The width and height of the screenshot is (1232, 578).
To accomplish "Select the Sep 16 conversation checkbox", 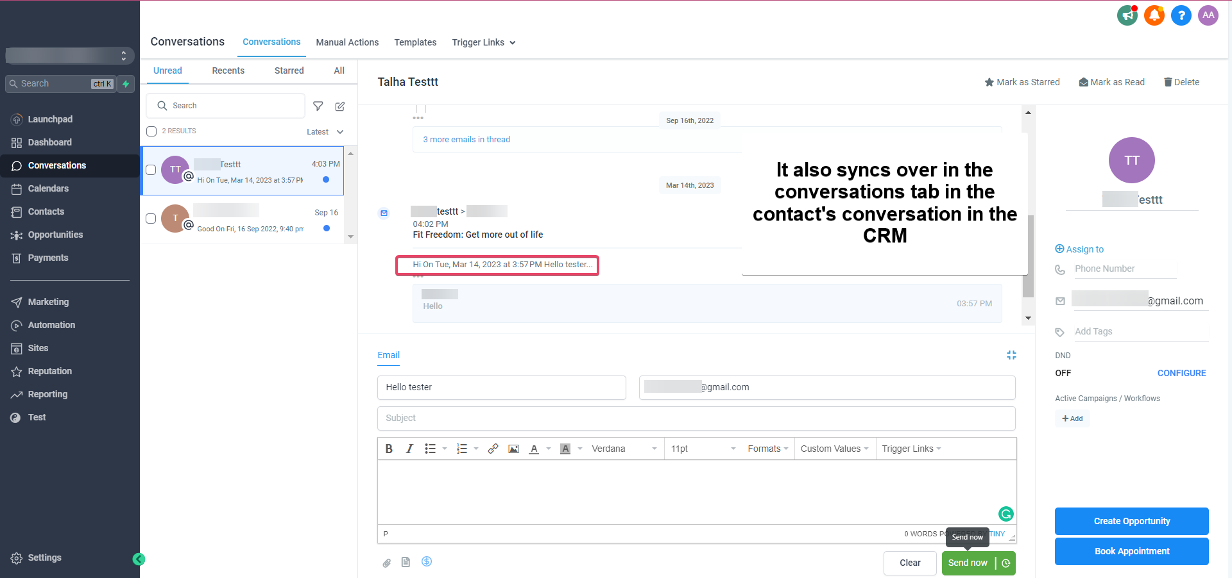I will tap(151, 219).
